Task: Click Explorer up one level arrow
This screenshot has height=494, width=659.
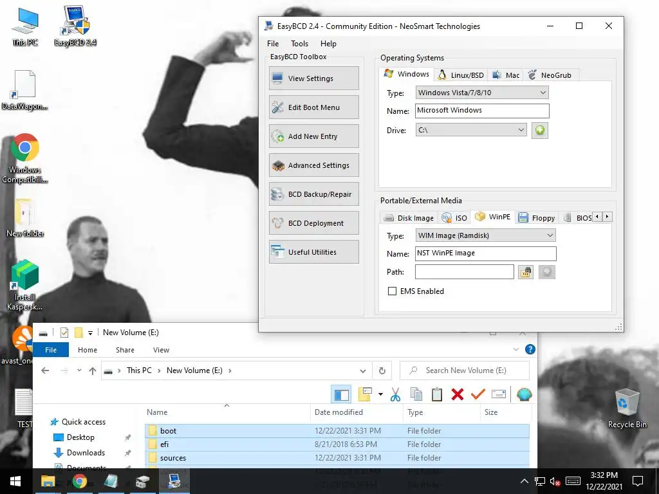Action: tap(93, 370)
